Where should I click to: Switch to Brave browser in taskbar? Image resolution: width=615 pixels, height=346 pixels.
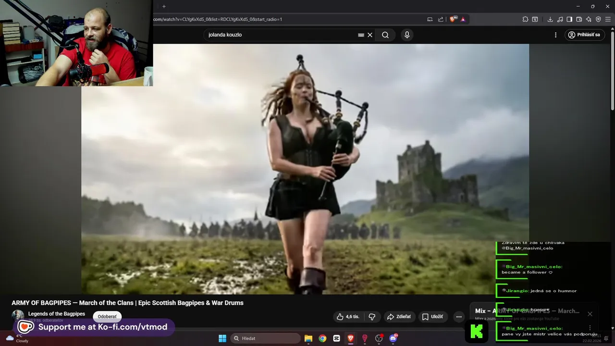pyautogui.click(x=351, y=338)
